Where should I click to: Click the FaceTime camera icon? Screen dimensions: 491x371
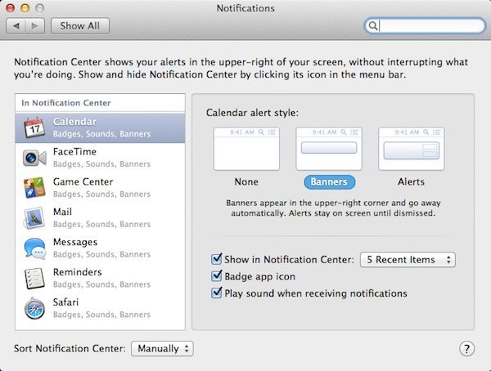(x=34, y=158)
